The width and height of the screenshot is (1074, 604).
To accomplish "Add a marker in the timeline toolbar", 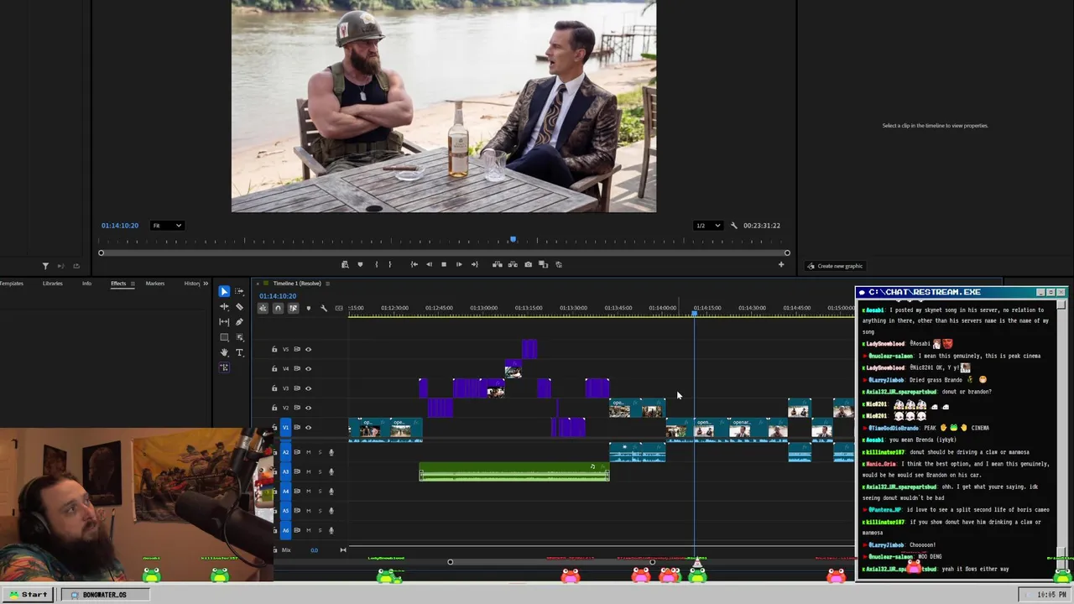I will click(x=308, y=308).
